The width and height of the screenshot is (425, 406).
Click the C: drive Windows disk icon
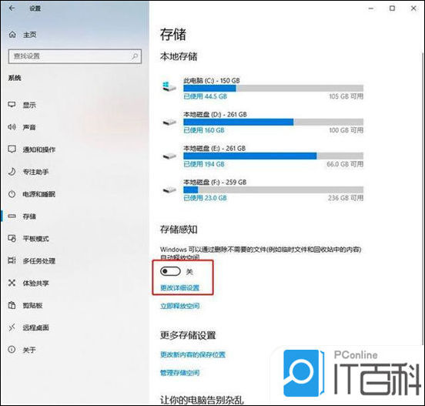pos(169,87)
